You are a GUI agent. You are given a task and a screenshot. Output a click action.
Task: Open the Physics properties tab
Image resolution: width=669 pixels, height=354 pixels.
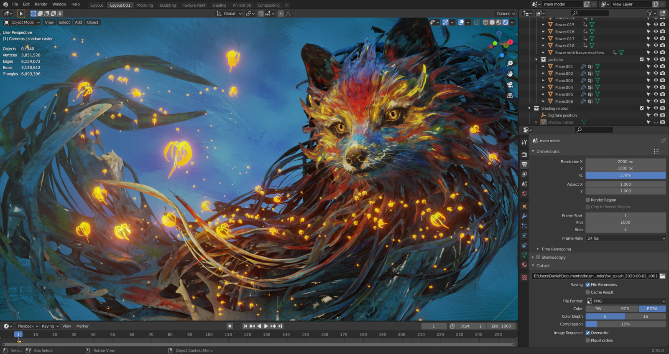pos(524,235)
